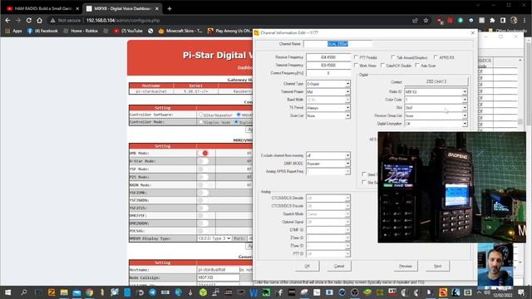
Task: Open the Play Among Us bookmark
Action: [229, 31]
